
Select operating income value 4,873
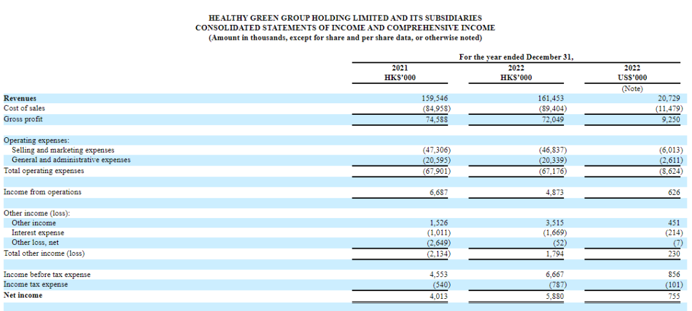tap(555, 192)
